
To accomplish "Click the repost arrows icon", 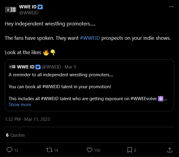I will click(49, 150).
